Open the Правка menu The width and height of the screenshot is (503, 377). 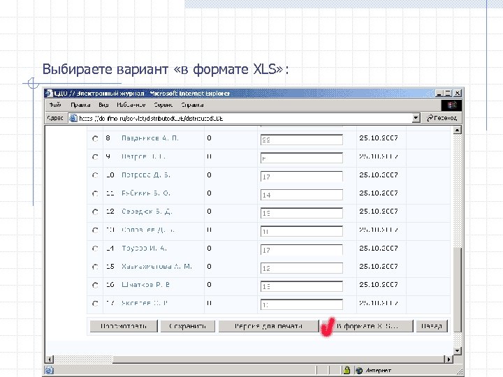[80, 105]
